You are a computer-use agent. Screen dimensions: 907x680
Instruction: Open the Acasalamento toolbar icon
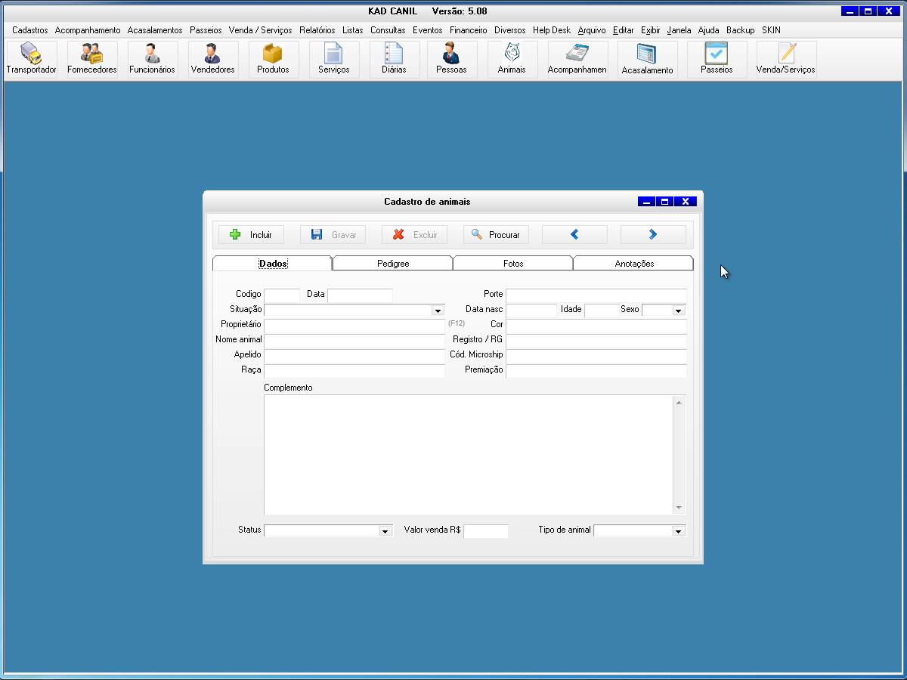[x=647, y=59]
